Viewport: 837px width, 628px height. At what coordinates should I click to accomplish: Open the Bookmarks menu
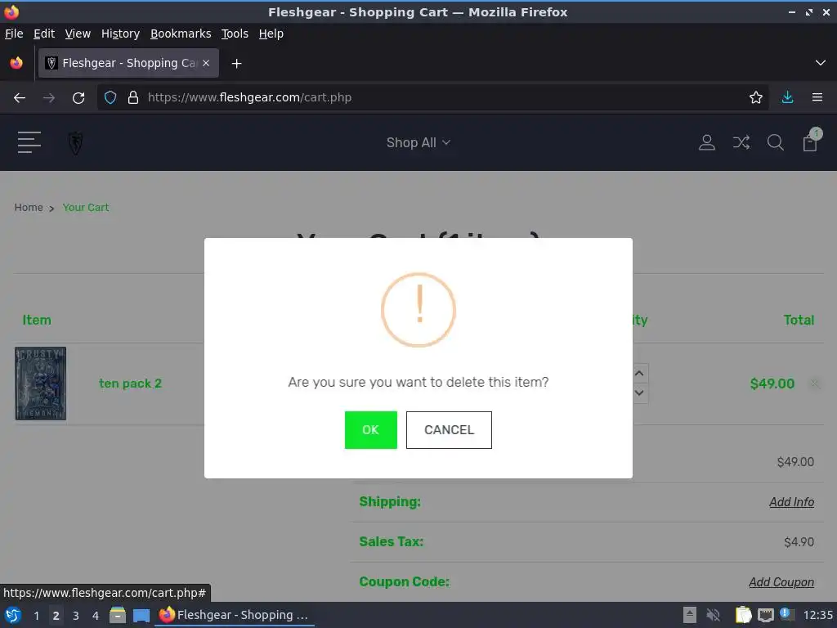click(x=181, y=34)
